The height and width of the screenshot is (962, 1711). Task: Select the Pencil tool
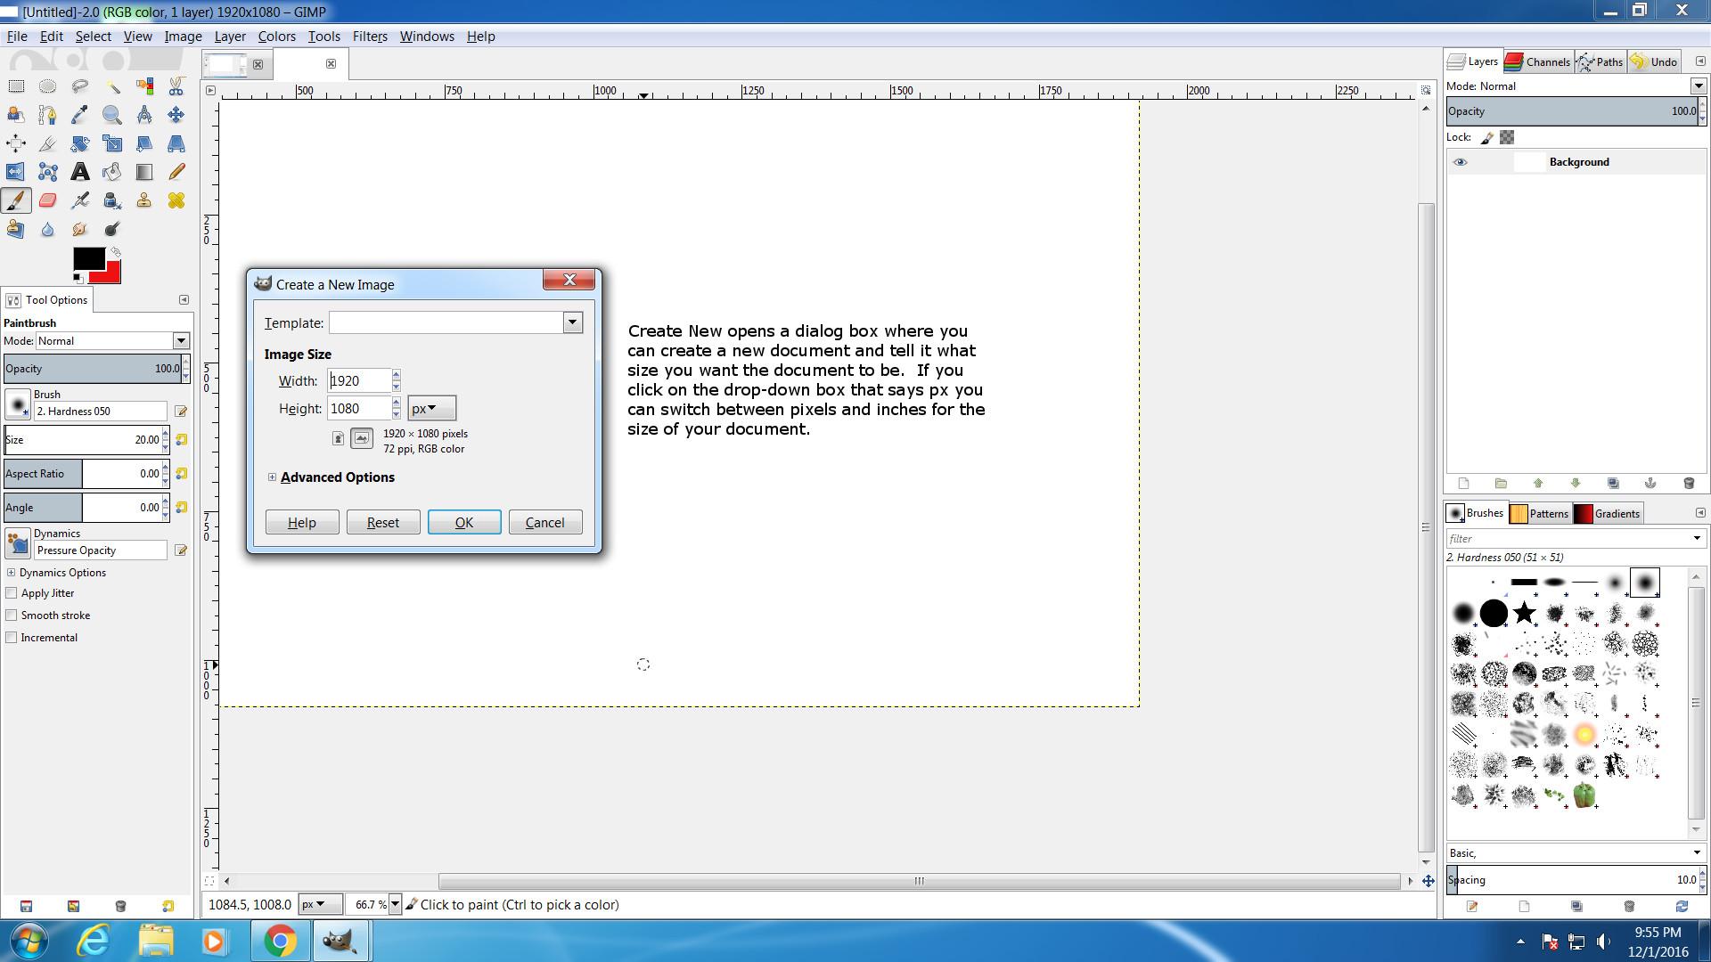click(x=176, y=172)
